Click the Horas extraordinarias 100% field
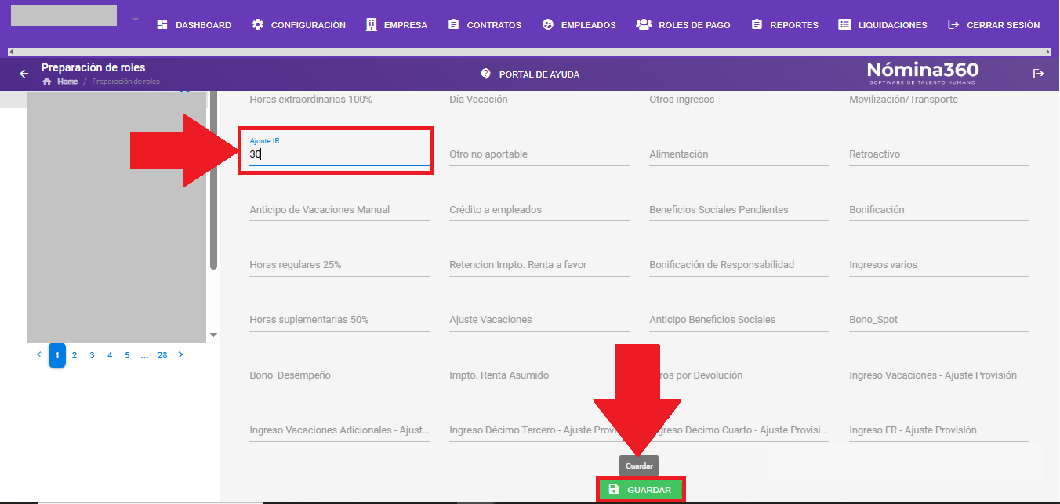This screenshot has width=1060, height=504. click(x=339, y=100)
